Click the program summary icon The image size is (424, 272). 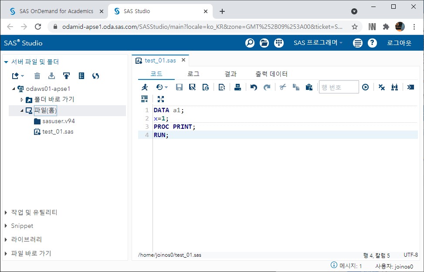[x=206, y=87]
